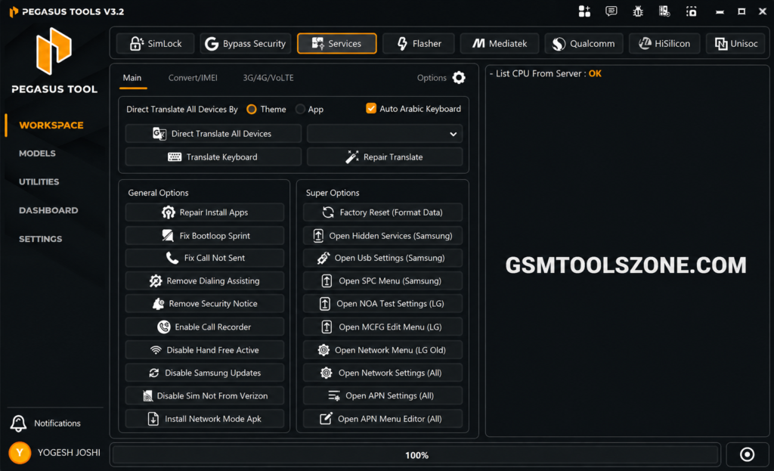Click Repair Translate button
Screen dimensions: 774x471
[385, 157]
